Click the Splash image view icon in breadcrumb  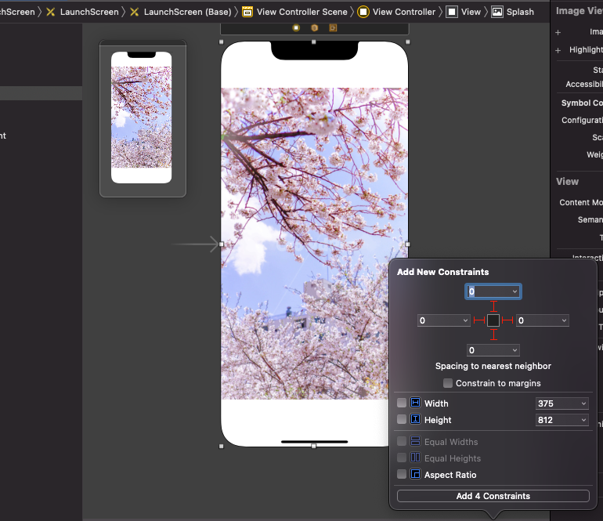tap(497, 12)
